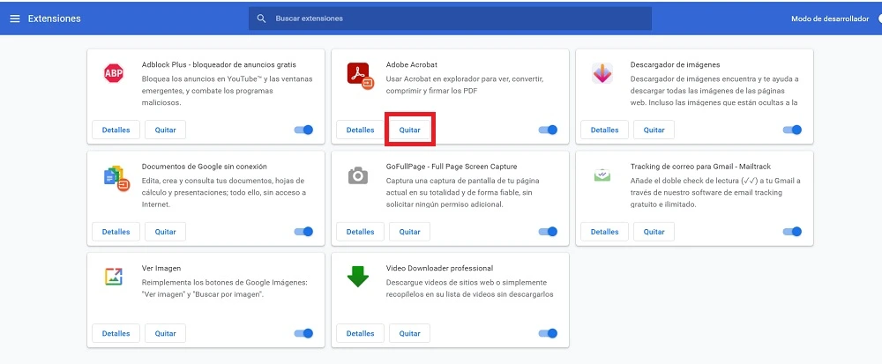Image resolution: width=882 pixels, height=364 pixels.
Task: Disable Video Downloader professional switch
Action: tap(548, 333)
